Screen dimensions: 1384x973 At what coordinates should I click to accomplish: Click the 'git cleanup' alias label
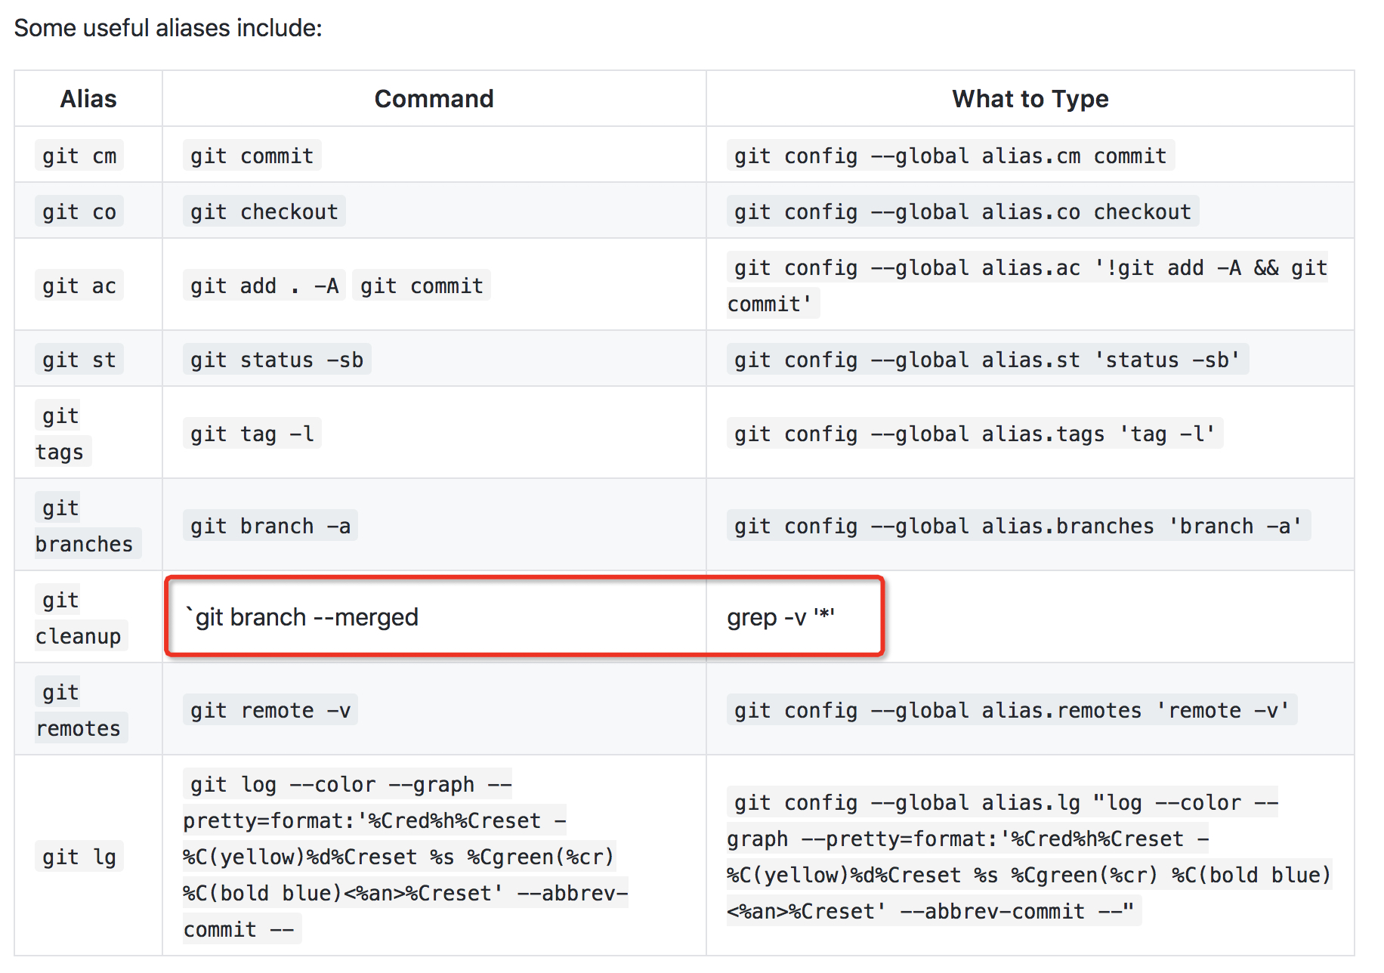79,617
